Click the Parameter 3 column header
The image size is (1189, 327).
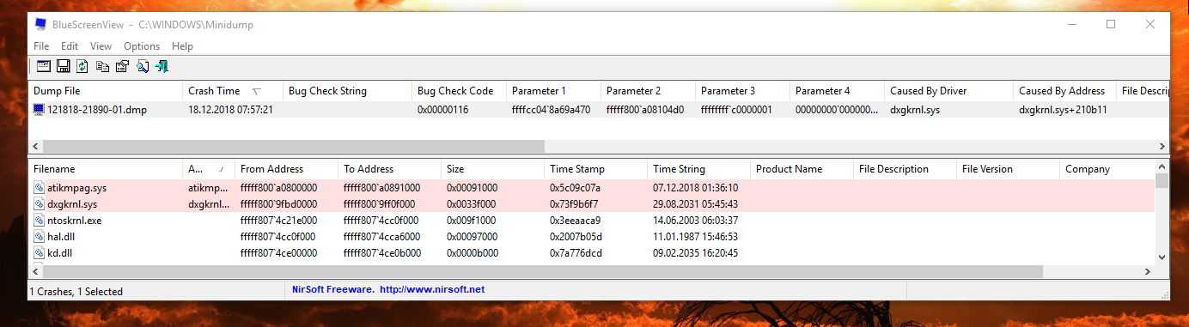click(743, 91)
